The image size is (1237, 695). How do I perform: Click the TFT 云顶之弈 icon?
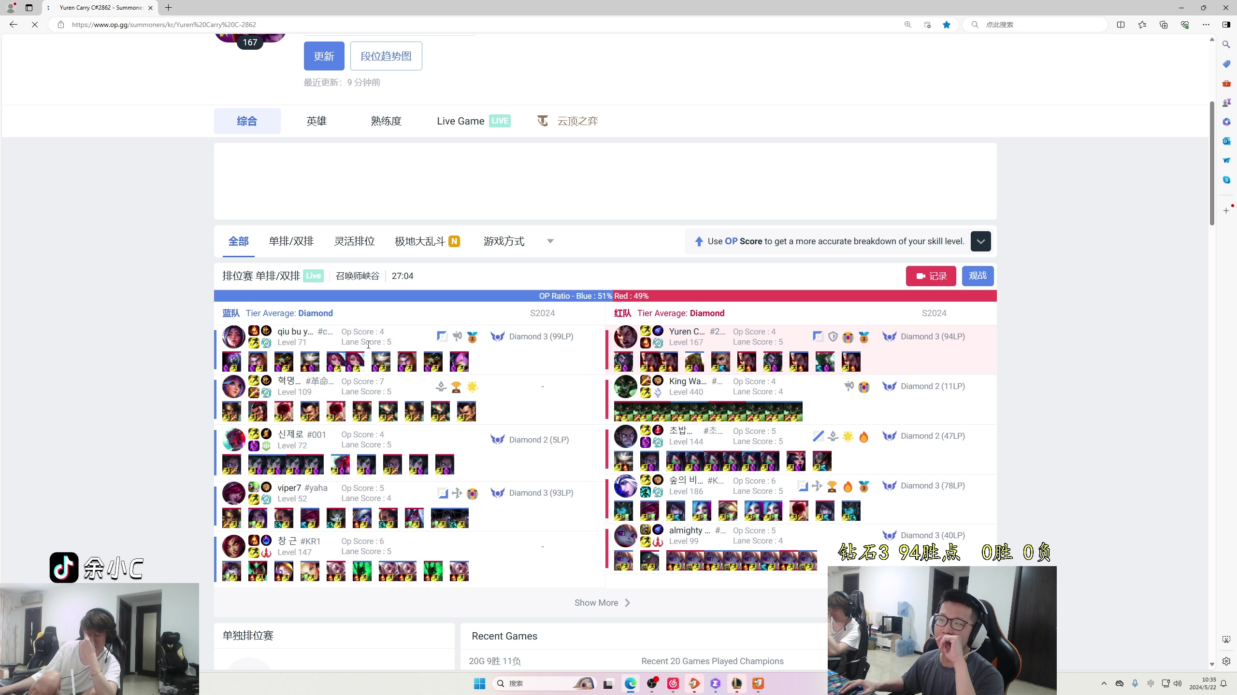543,121
